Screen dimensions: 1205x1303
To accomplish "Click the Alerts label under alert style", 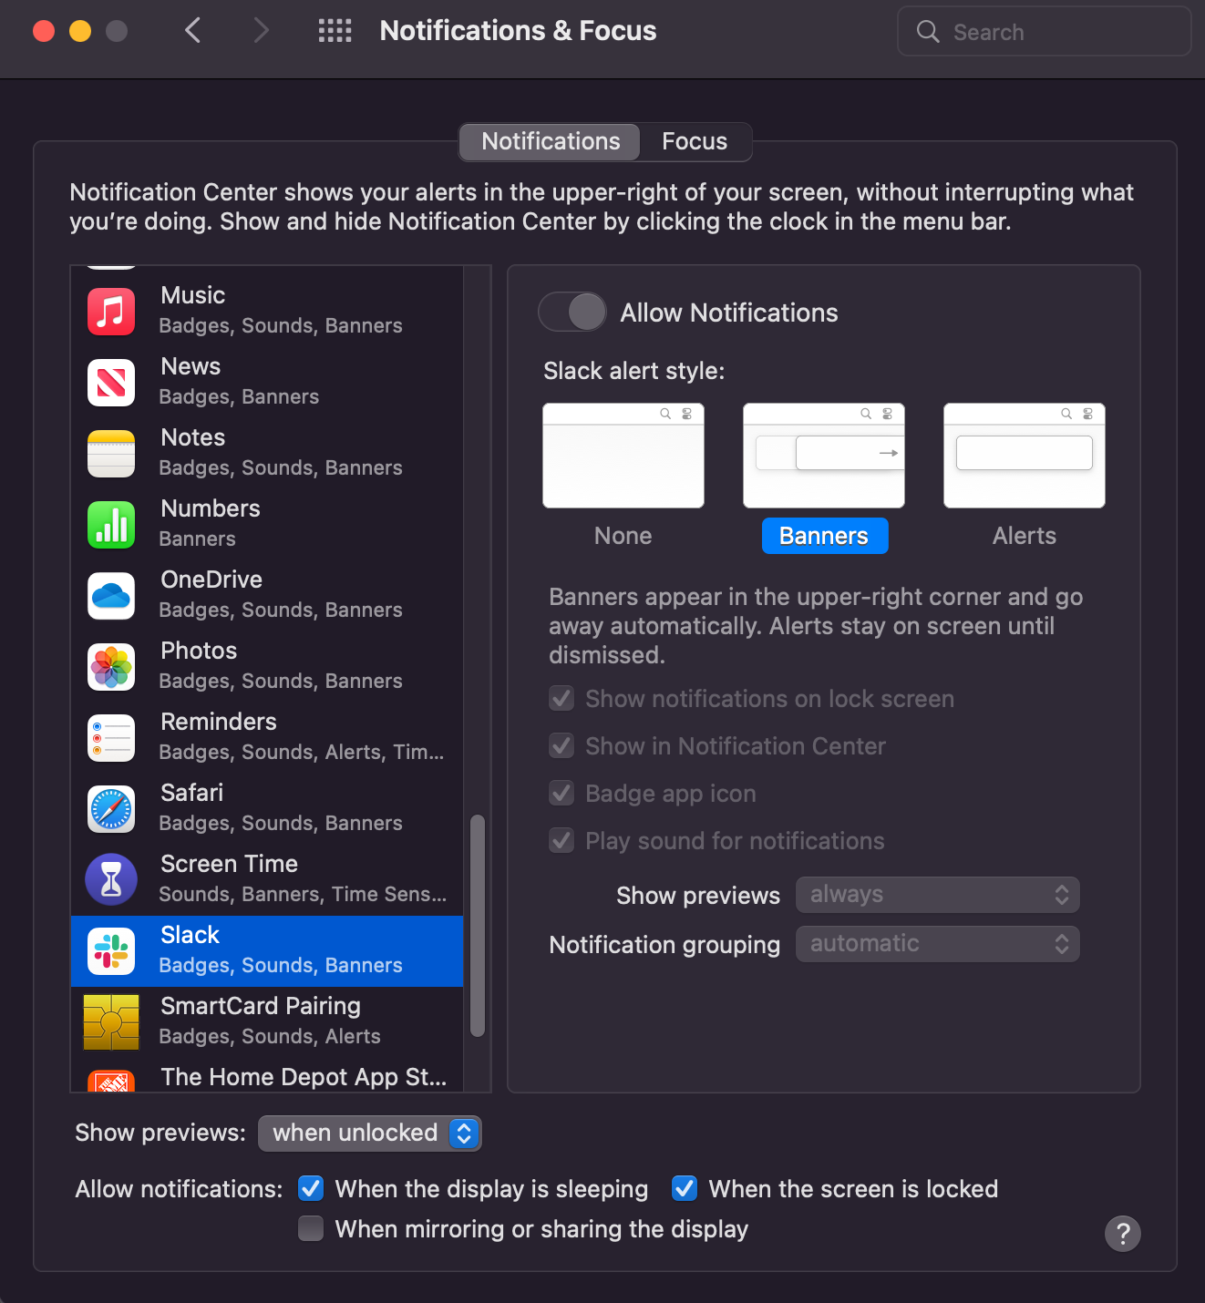I will [x=1025, y=536].
